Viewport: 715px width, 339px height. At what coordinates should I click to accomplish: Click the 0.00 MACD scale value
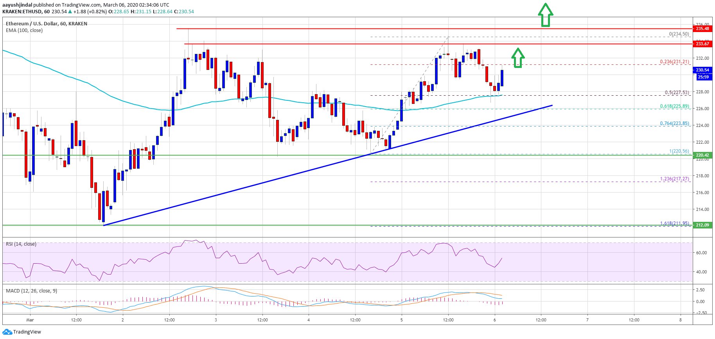pyautogui.click(x=700, y=302)
